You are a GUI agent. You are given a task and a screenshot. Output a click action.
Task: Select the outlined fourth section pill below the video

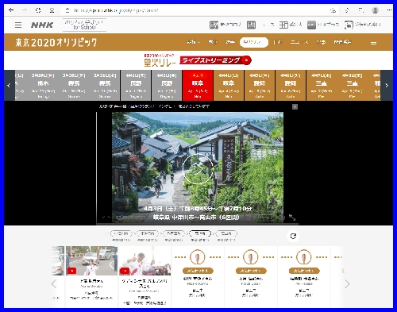200,233
